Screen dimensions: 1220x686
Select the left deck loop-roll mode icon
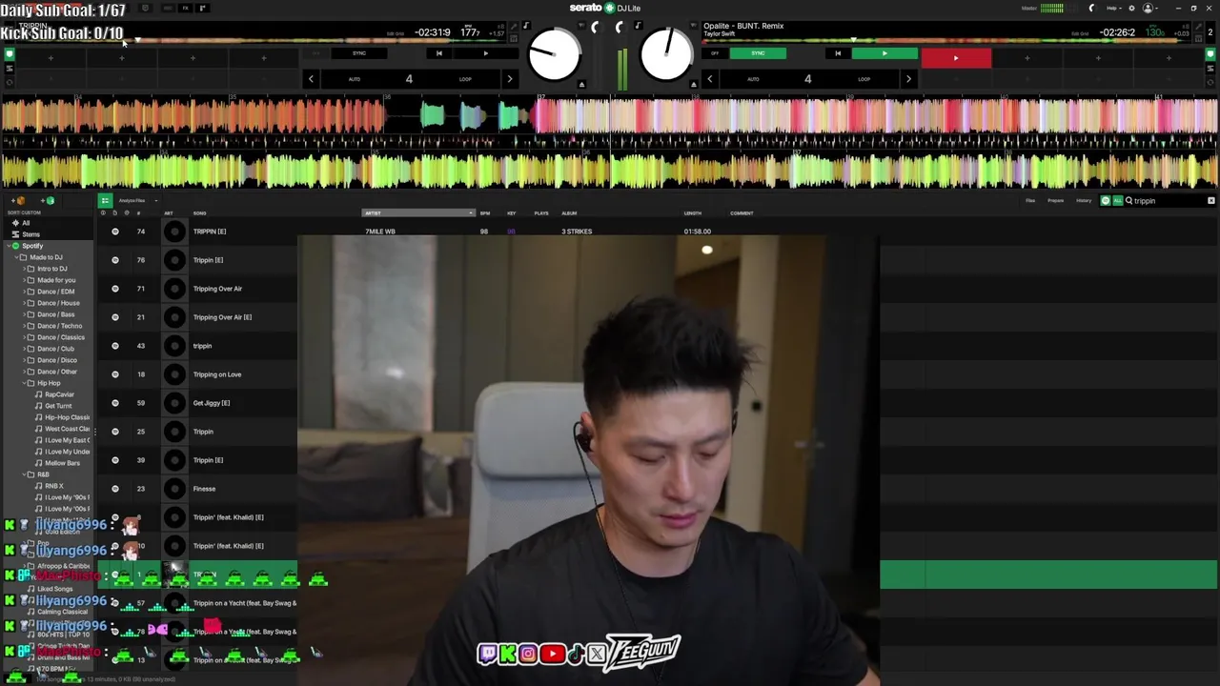[10, 82]
